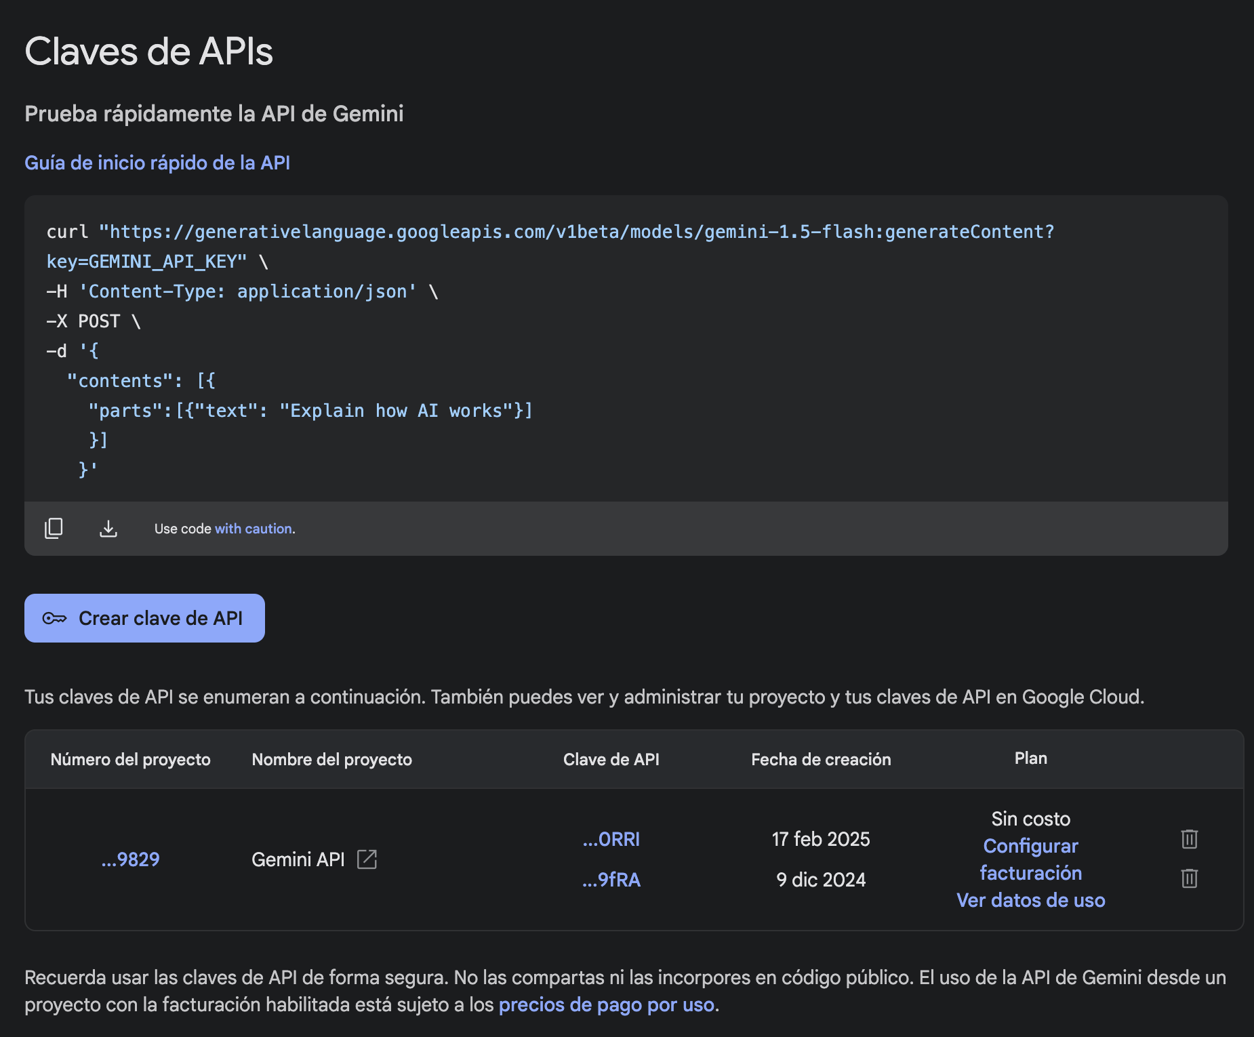The height and width of the screenshot is (1037, 1254).
Task: View the API key ending in 9fRA
Action: click(611, 880)
